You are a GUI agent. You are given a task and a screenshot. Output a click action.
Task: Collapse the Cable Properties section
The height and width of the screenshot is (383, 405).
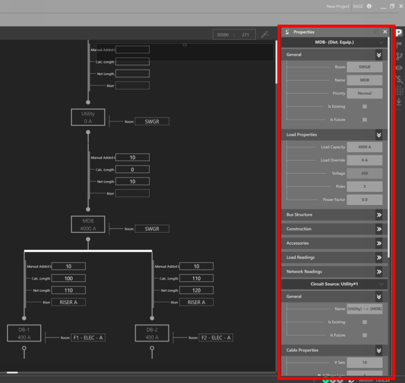point(379,351)
